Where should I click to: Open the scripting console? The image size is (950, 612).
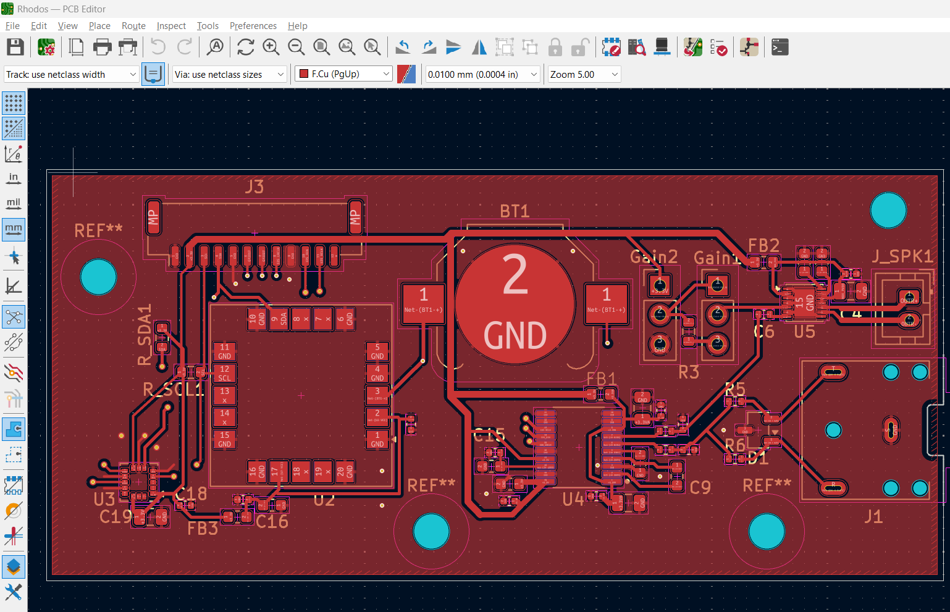pos(780,47)
